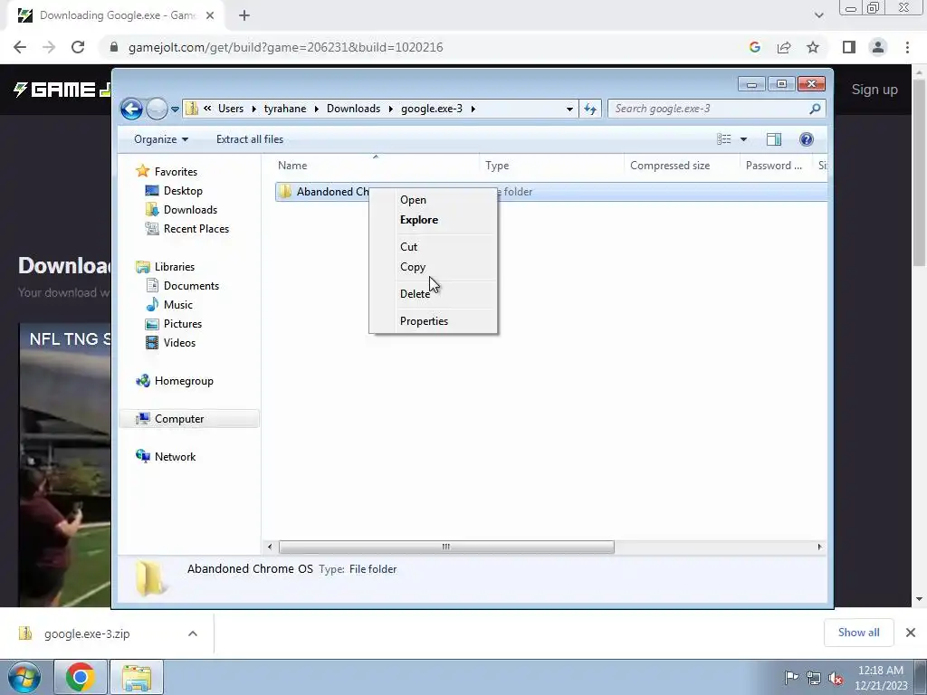Open Recent Places in the sidebar
Viewport: 927px width, 695px height.
196,229
